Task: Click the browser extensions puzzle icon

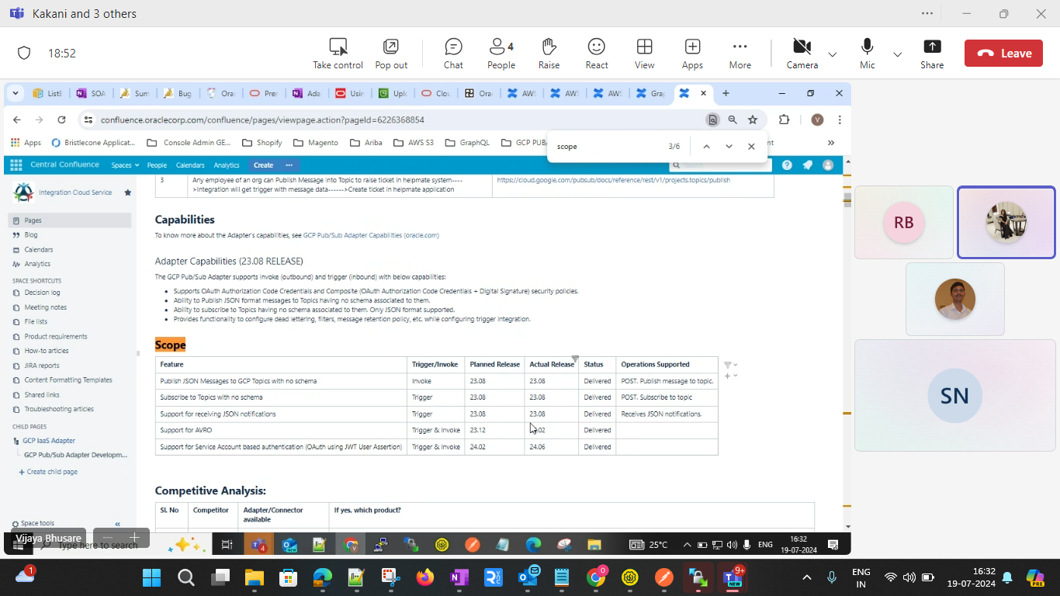Action: 785,120
